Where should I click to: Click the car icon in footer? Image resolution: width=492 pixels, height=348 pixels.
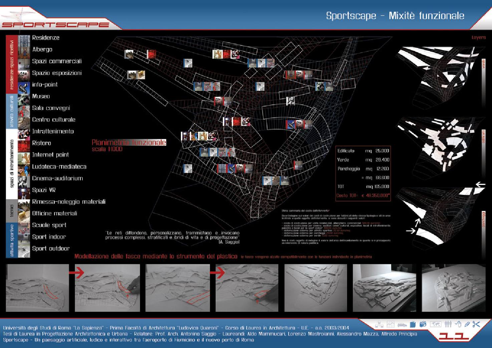(x=402, y=324)
